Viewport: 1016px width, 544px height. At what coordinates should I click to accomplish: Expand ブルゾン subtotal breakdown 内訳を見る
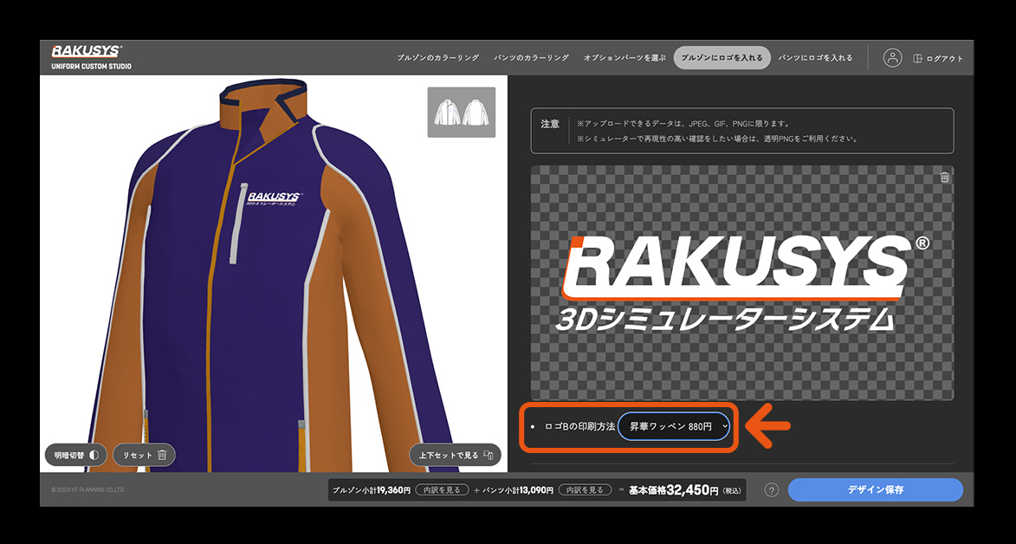coord(441,490)
